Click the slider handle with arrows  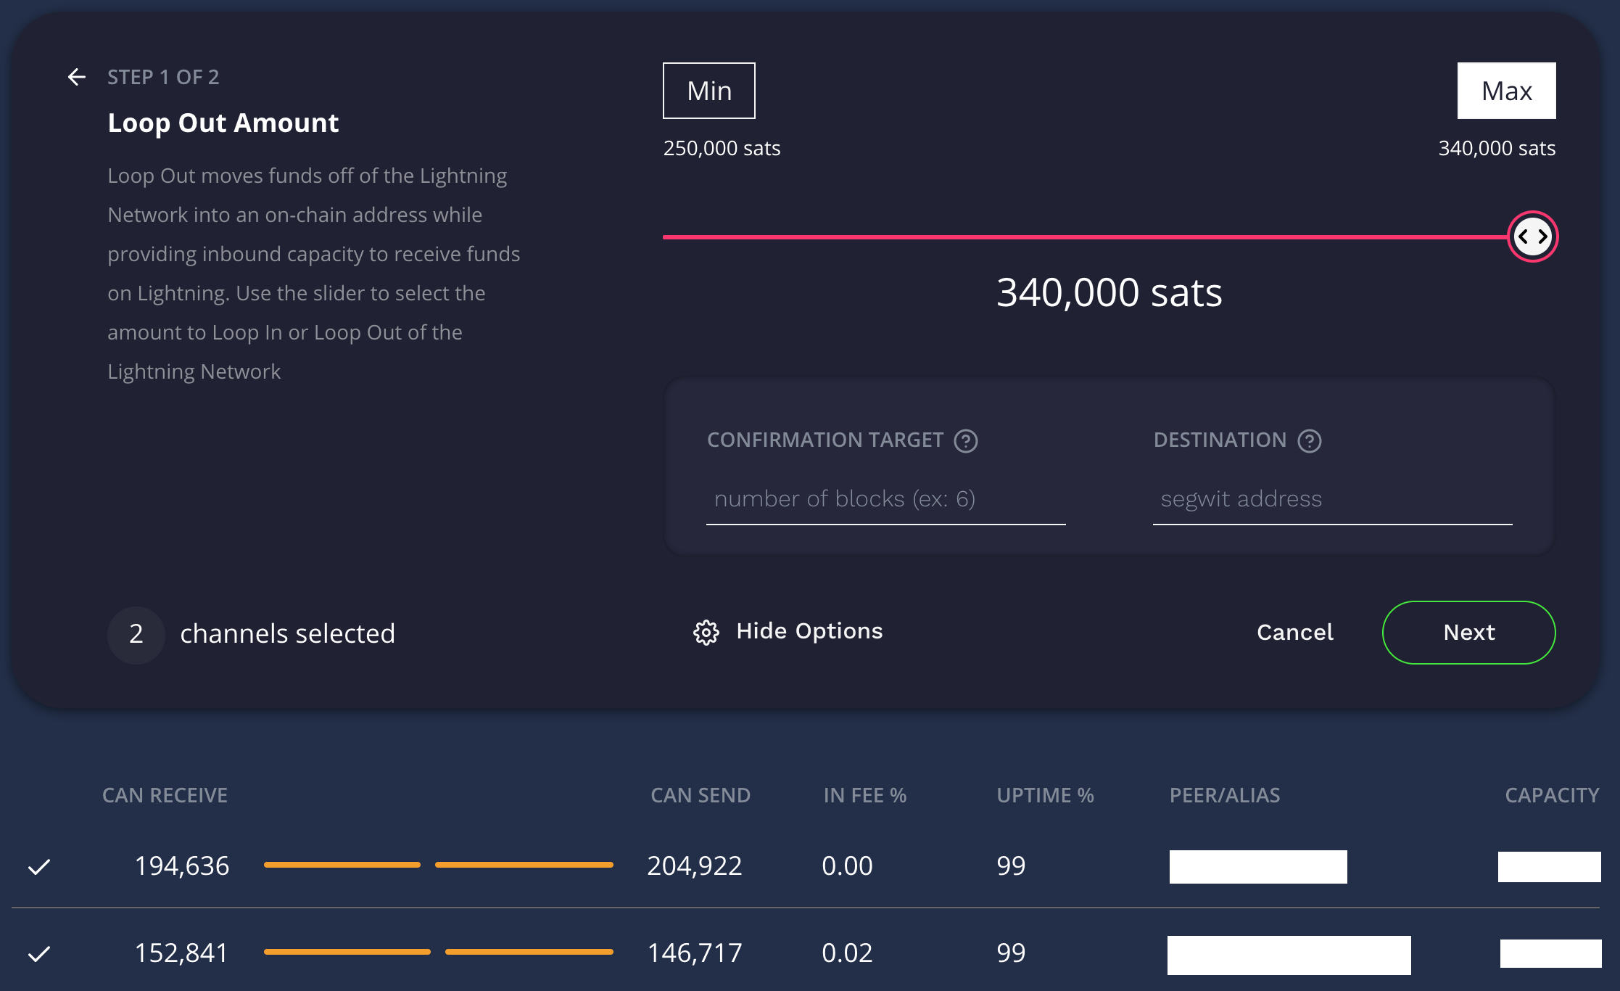[1532, 237]
